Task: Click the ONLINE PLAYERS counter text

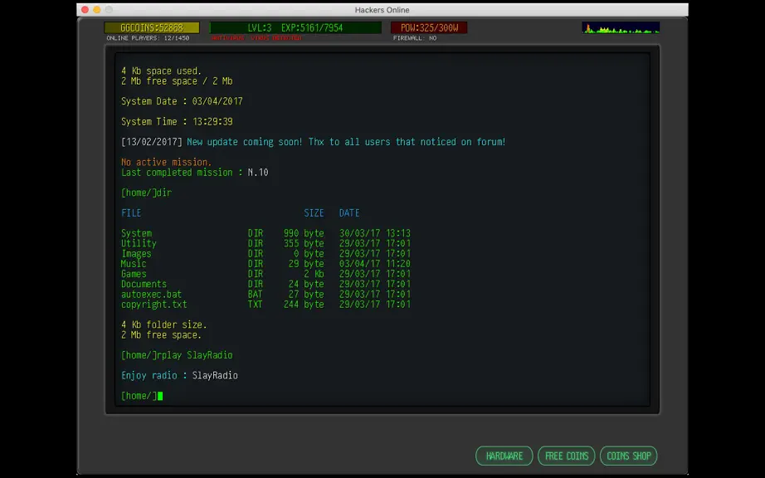Action: coord(148,38)
